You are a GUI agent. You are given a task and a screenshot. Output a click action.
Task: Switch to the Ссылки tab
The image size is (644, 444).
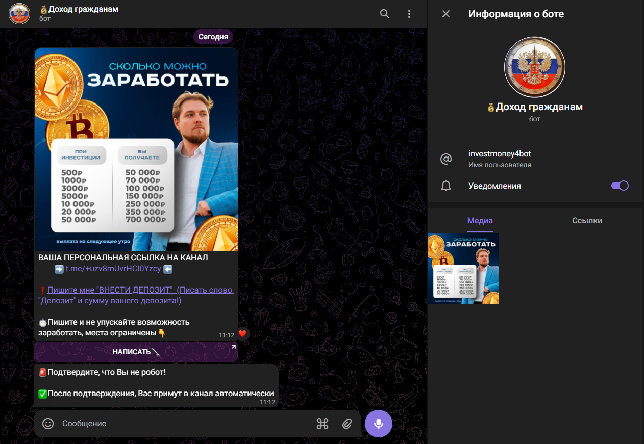pos(587,221)
